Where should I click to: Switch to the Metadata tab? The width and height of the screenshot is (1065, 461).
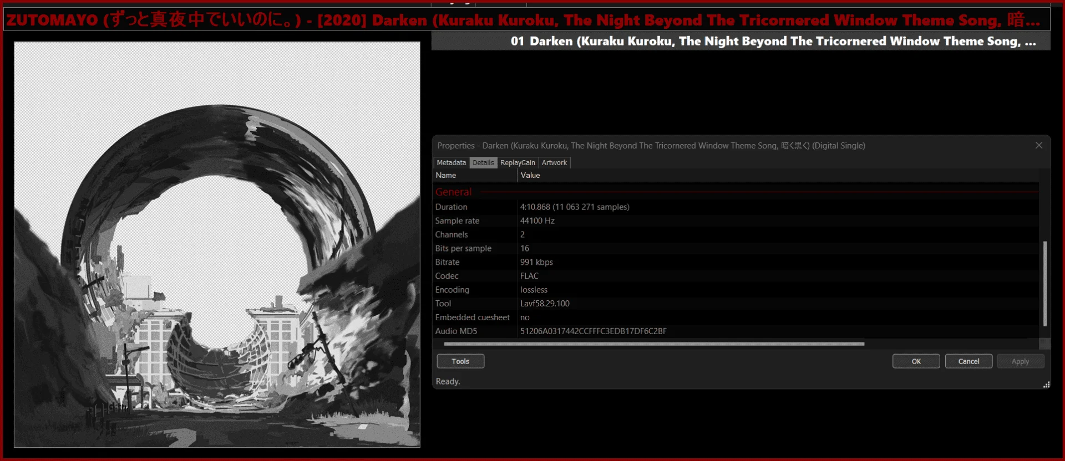coord(451,163)
